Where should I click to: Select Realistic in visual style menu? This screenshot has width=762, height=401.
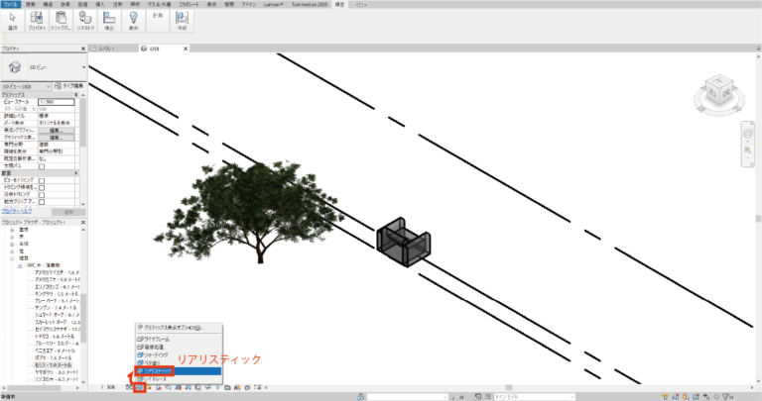(x=157, y=370)
